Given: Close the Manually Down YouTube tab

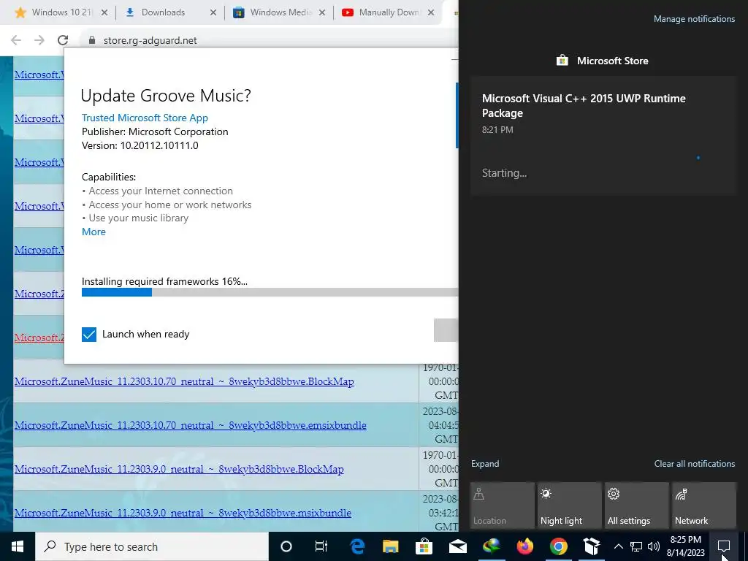Looking at the screenshot, I should (x=431, y=12).
